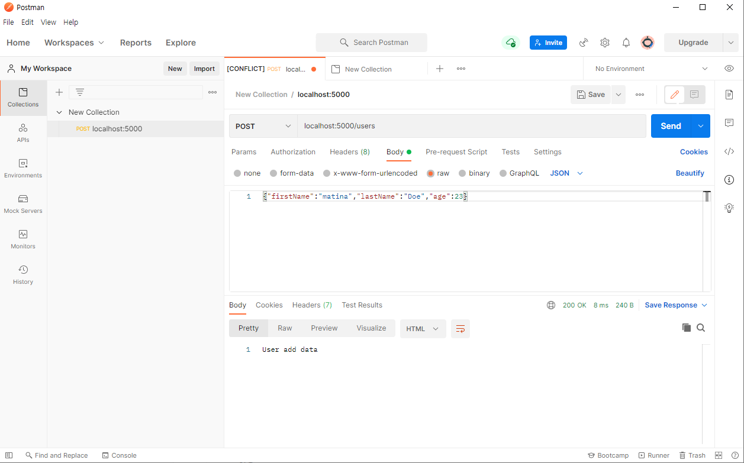Open the JSON format dropdown
The image size is (744, 463).
click(566, 173)
